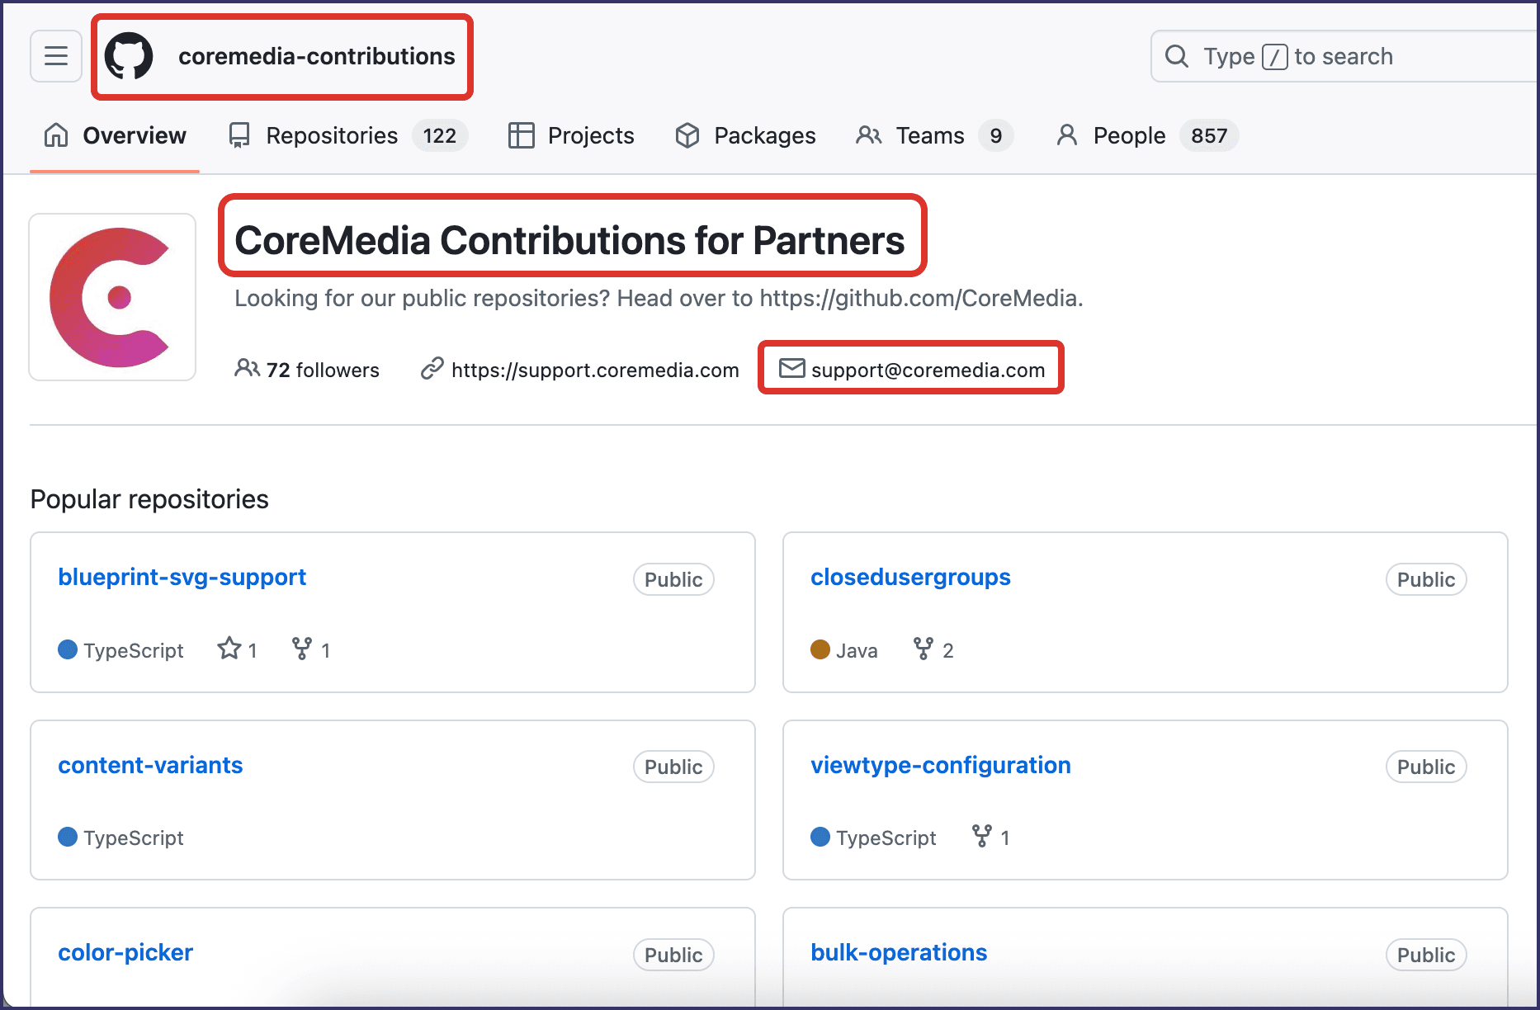Click the fork icon on closedusergroups
This screenshot has width=1540, height=1010.
click(923, 649)
